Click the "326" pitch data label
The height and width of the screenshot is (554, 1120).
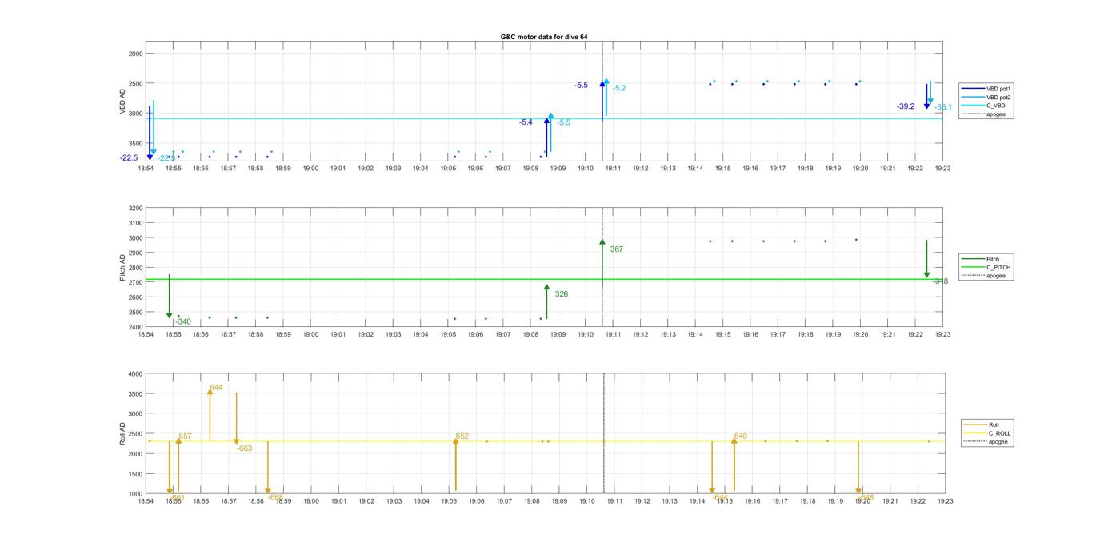tap(562, 294)
